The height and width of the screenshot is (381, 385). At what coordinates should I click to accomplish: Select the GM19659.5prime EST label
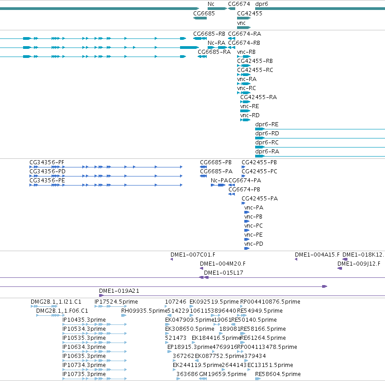[x=223, y=374]
